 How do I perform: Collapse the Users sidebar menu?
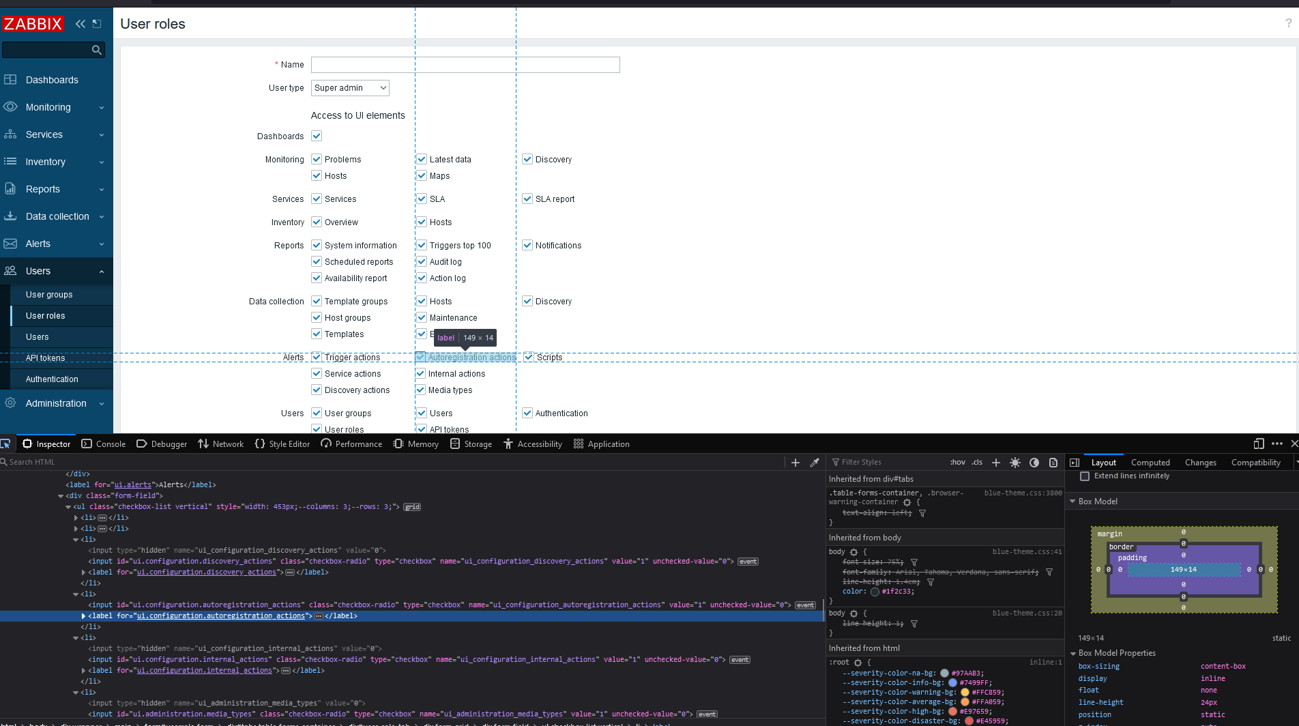click(102, 271)
